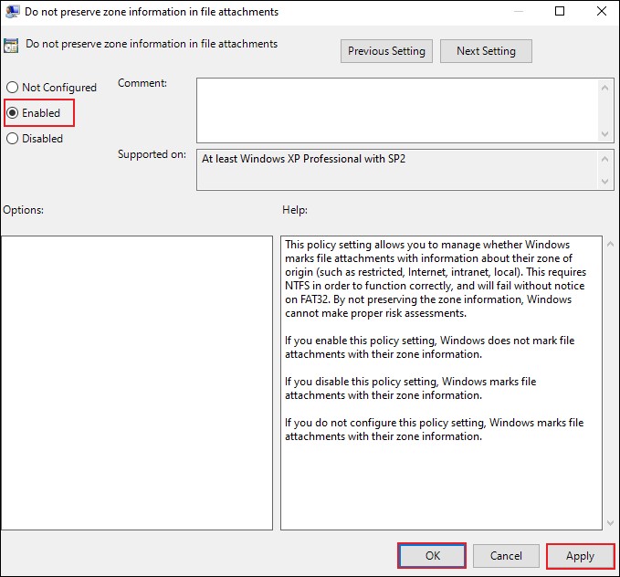620x577 pixels.
Task: Click Help pane scroll down arrow
Action: click(x=611, y=523)
